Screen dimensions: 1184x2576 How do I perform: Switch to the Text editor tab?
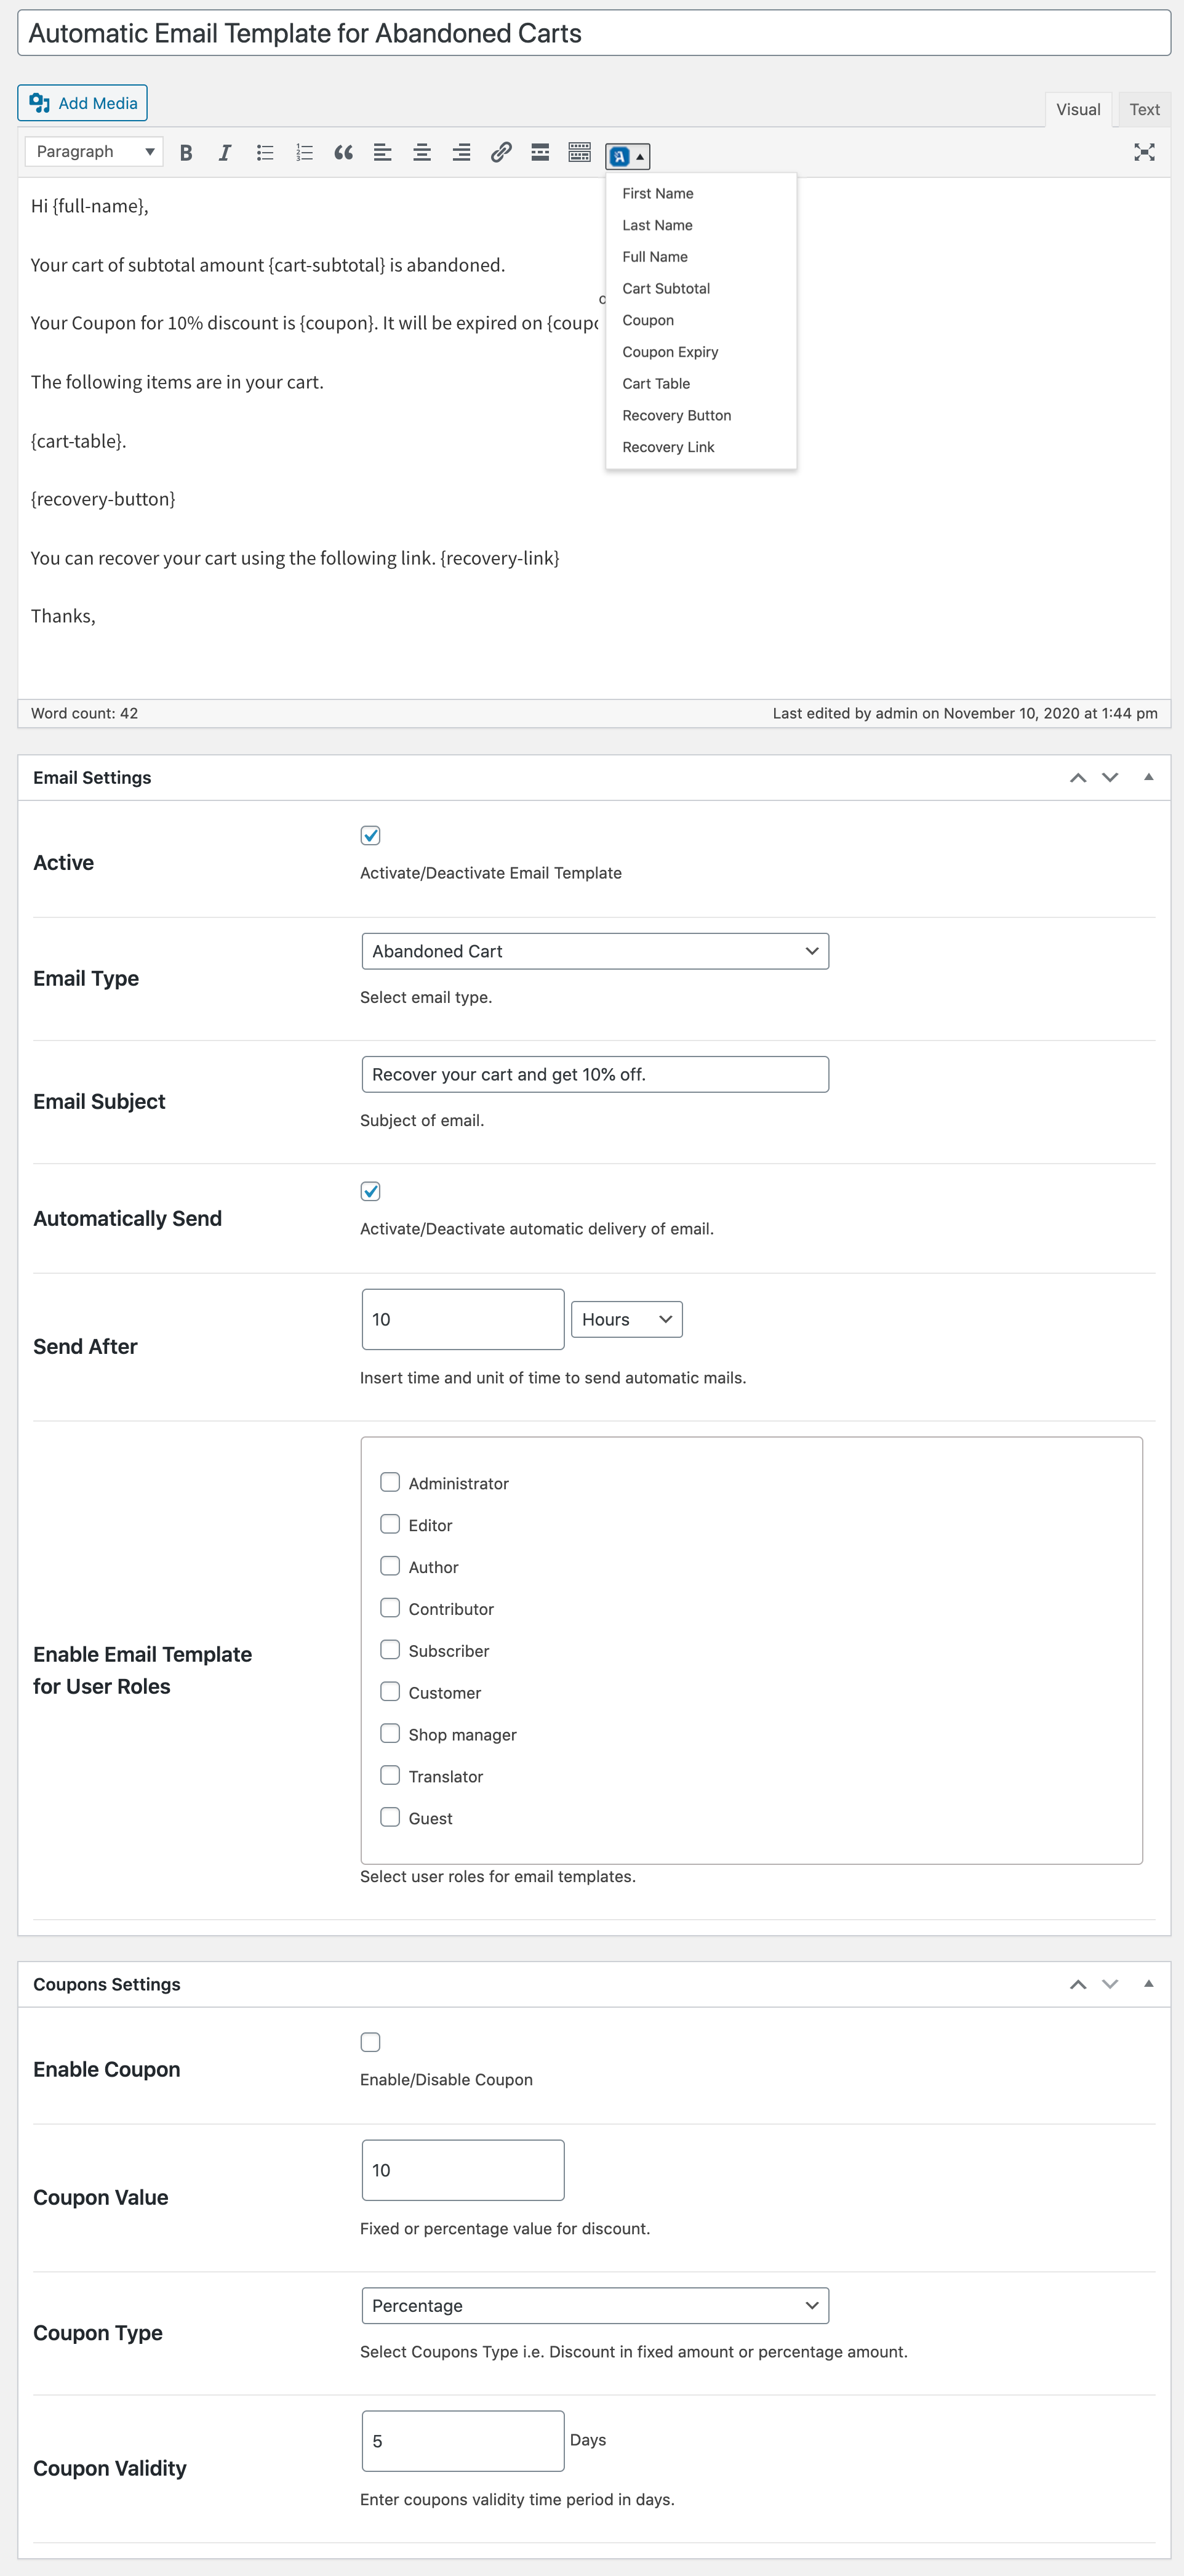click(1144, 110)
